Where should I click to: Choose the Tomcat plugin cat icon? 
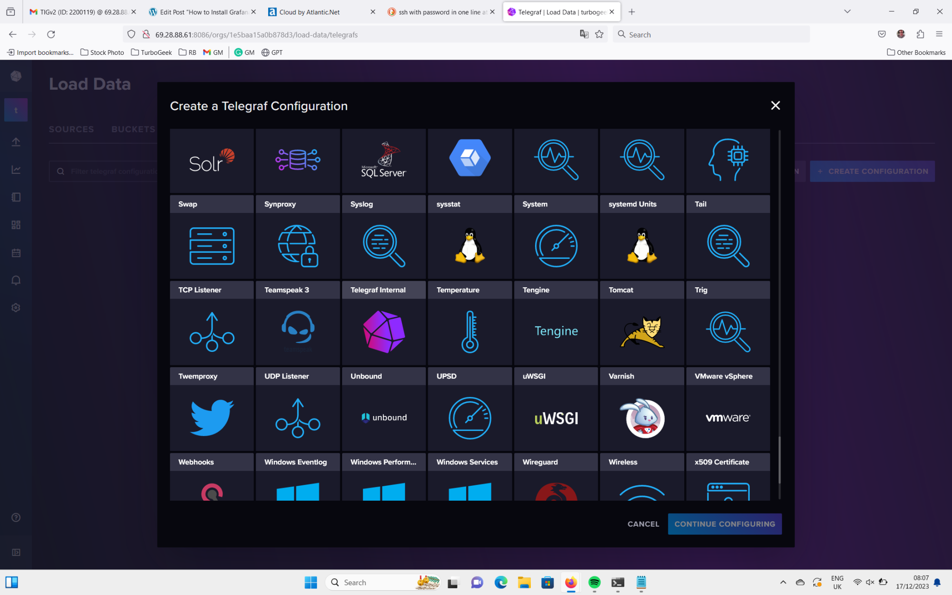click(641, 331)
